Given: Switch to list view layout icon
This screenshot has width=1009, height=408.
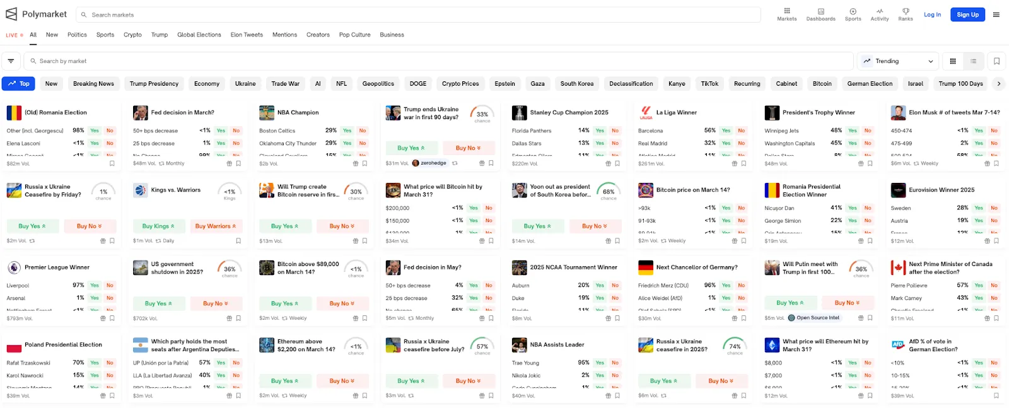Looking at the screenshot, I should tap(973, 61).
